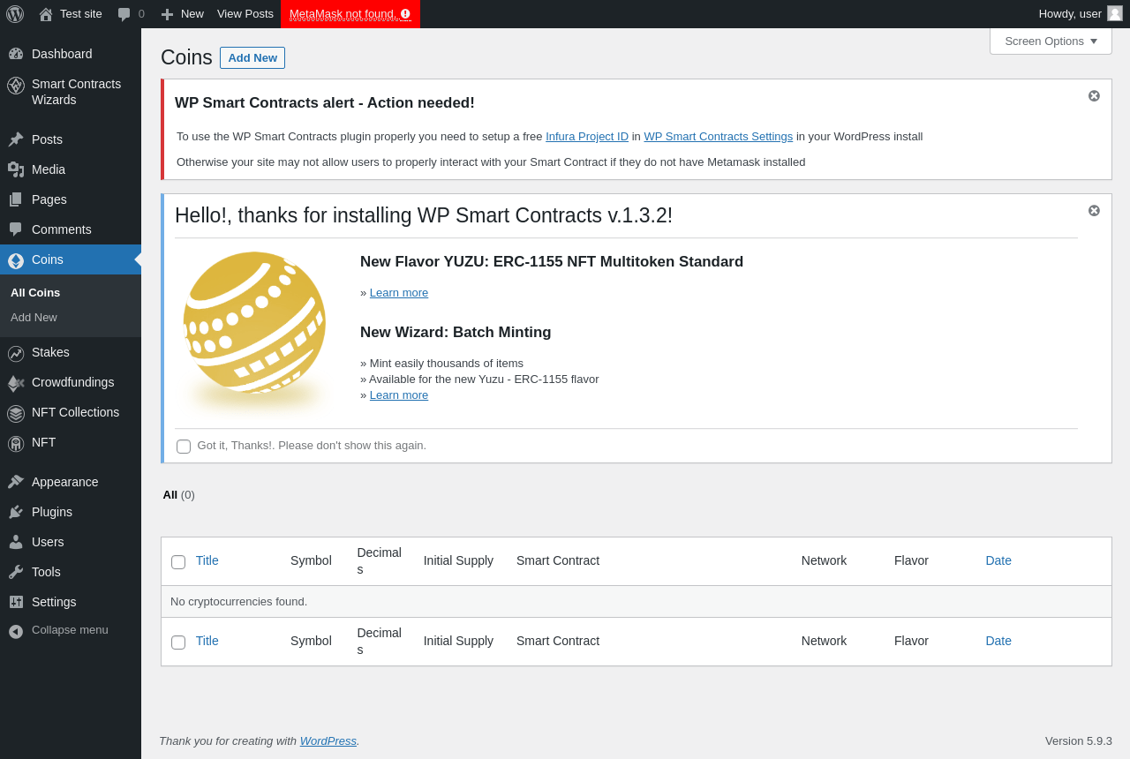Click the NFT Collections layers icon
The width and height of the screenshot is (1130, 759).
[x=16, y=414]
